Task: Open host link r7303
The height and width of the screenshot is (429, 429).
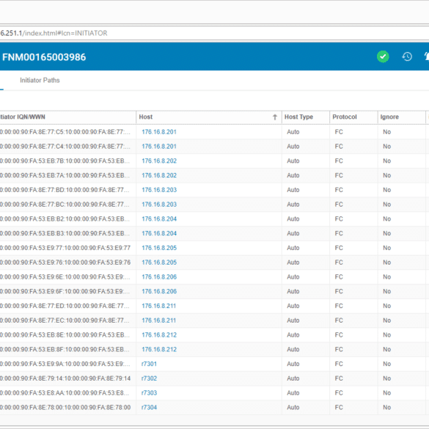Action: coord(149,393)
